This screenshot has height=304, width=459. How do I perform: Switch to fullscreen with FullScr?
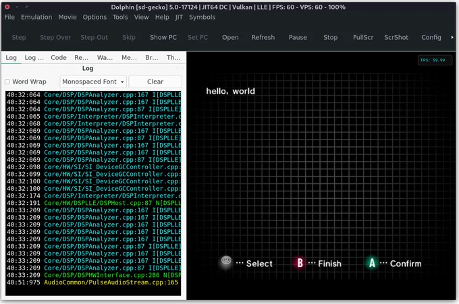pyautogui.click(x=363, y=38)
